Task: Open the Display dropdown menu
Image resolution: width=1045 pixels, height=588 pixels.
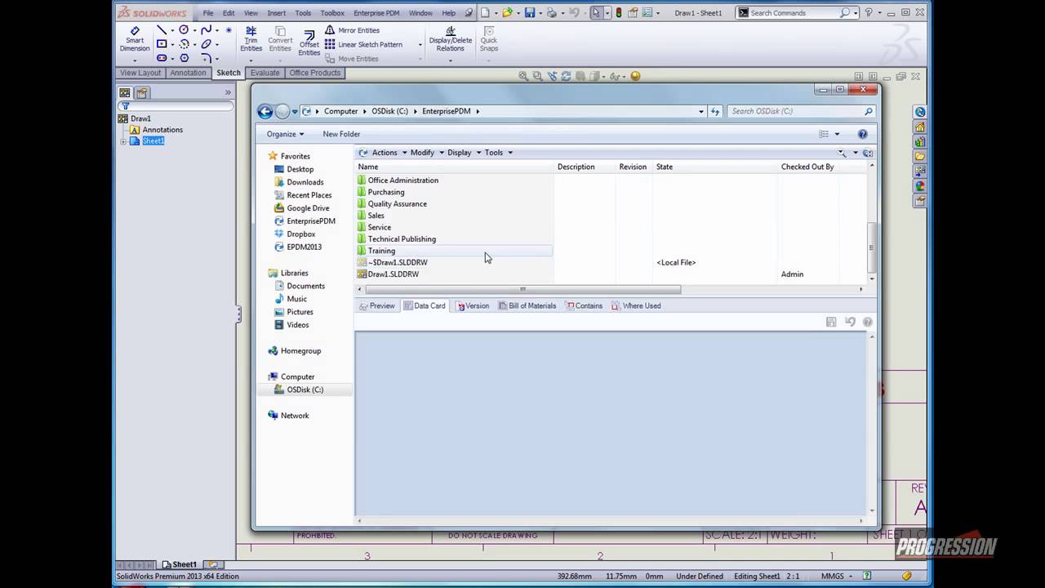Action: coord(464,153)
